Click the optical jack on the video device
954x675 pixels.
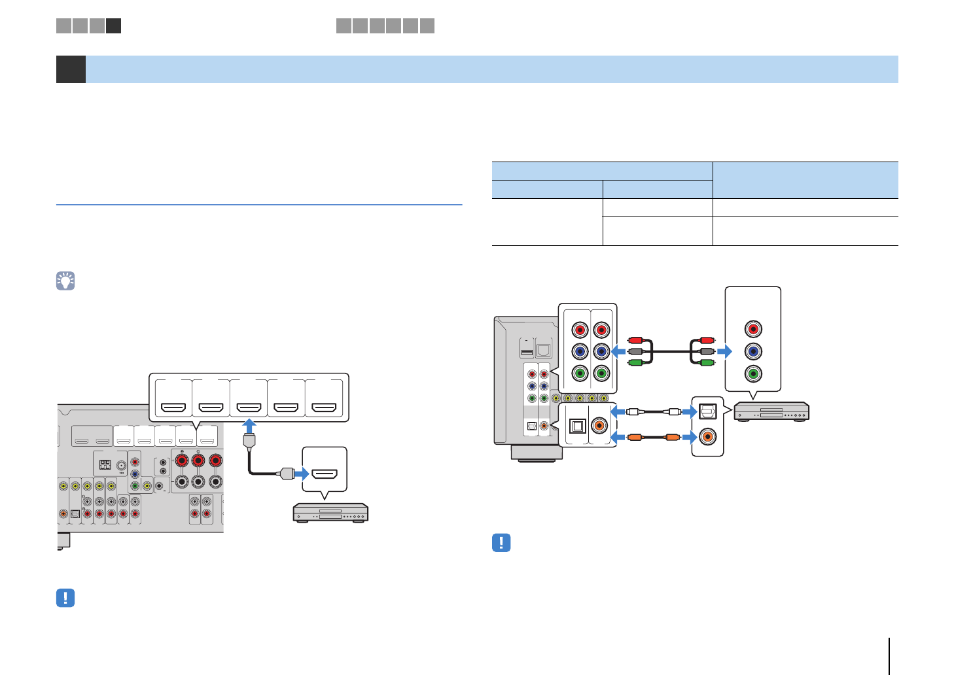tap(708, 412)
